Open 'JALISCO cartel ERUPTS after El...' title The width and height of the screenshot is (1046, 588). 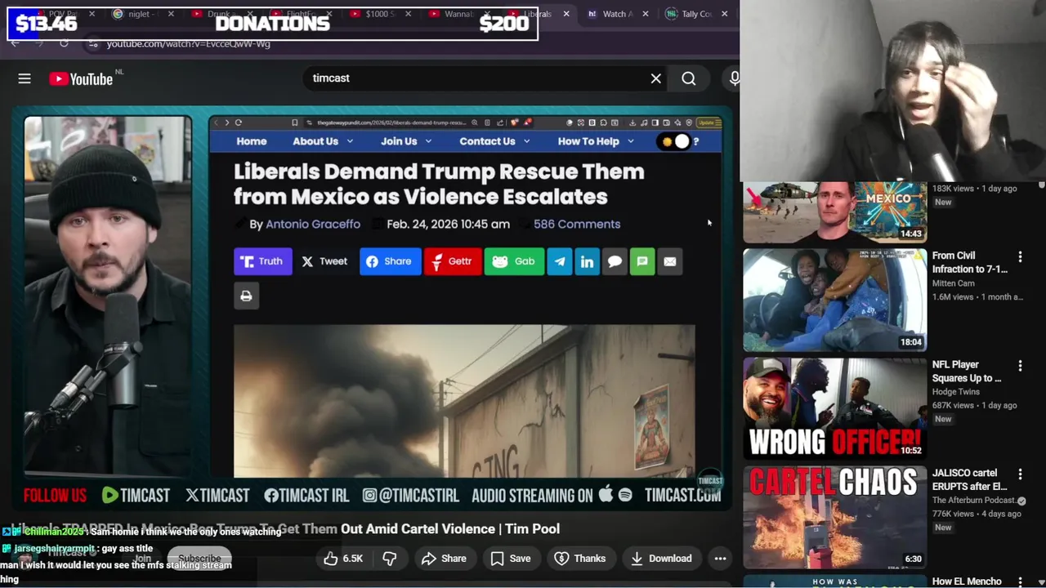pyautogui.click(x=970, y=479)
